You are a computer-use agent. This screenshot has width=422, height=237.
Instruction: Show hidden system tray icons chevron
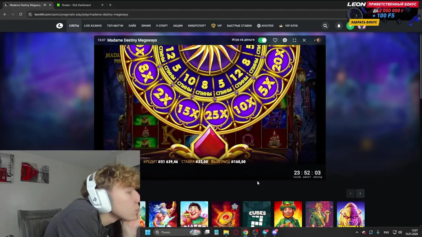(x=357, y=232)
